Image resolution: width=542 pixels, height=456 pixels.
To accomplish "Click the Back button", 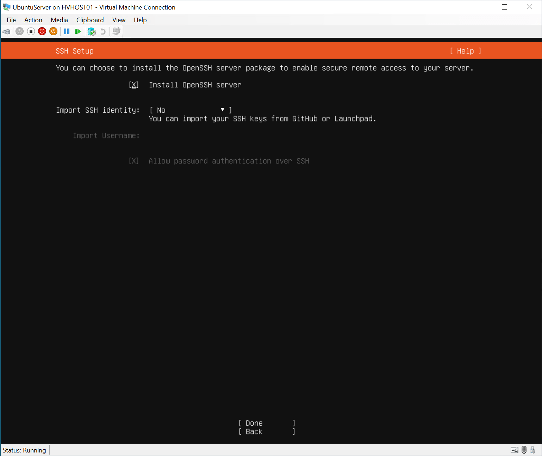I will tap(267, 432).
